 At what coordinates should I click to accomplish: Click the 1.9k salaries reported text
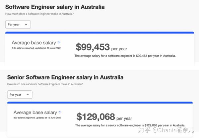(x=36, y=48)
